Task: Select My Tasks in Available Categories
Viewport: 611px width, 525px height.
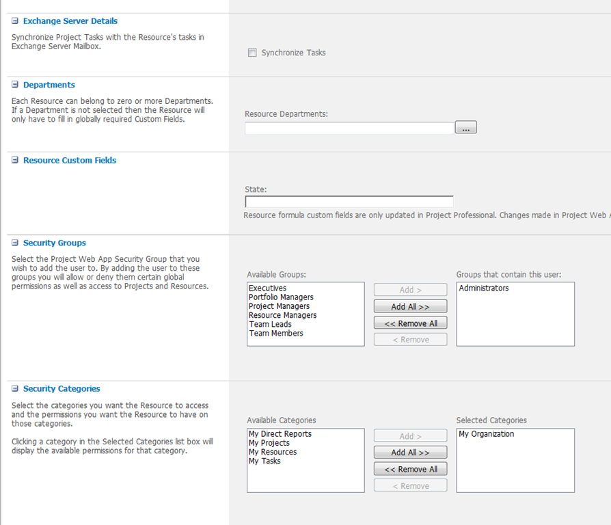Action: (264, 461)
